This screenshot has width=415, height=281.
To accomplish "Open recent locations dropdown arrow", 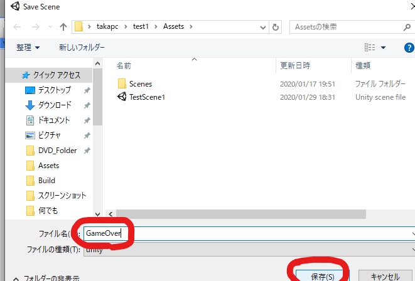I will (51, 27).
